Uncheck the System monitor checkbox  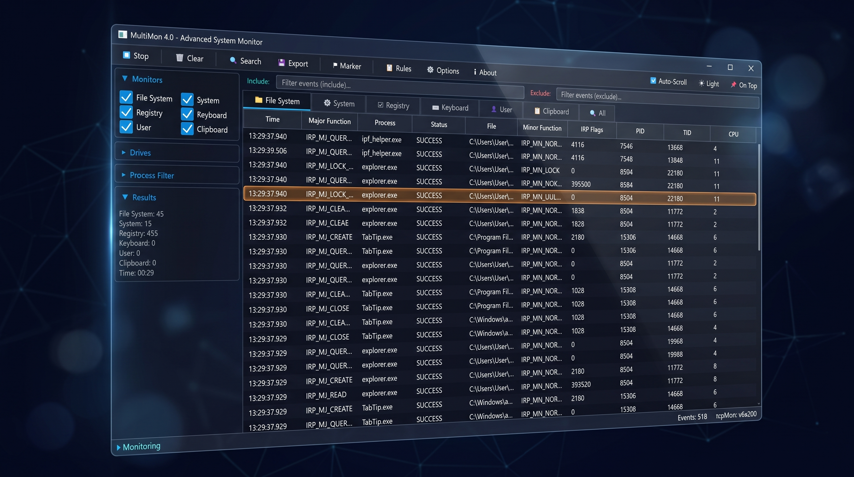coord(187,99)
